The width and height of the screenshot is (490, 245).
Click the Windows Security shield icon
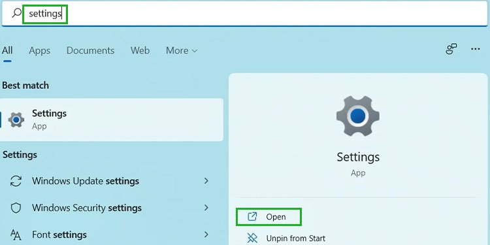tap(16, 208)
